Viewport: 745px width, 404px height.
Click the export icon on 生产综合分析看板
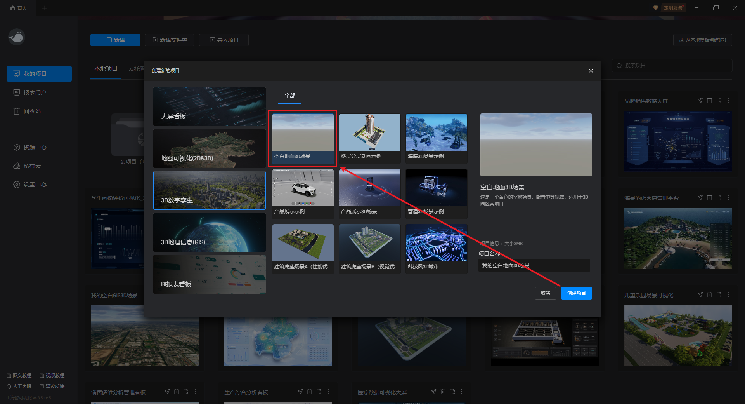[319, 392]
